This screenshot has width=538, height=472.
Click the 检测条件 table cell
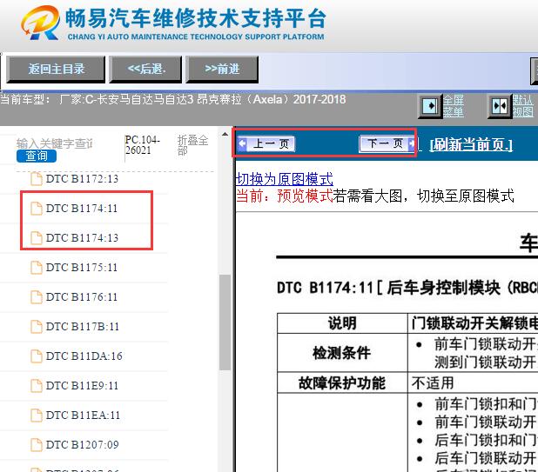tap(342, 352)
